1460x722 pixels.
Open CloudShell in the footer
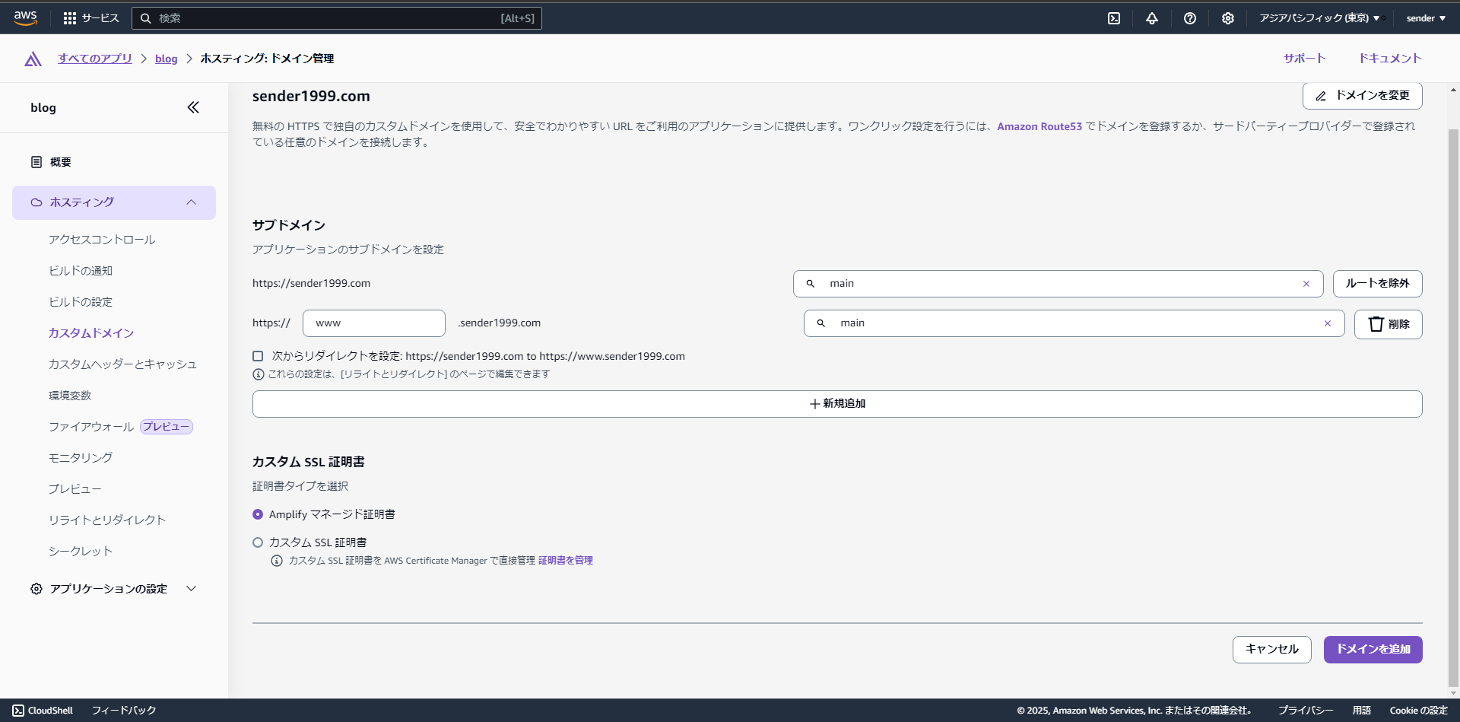[x=43, y=711]
